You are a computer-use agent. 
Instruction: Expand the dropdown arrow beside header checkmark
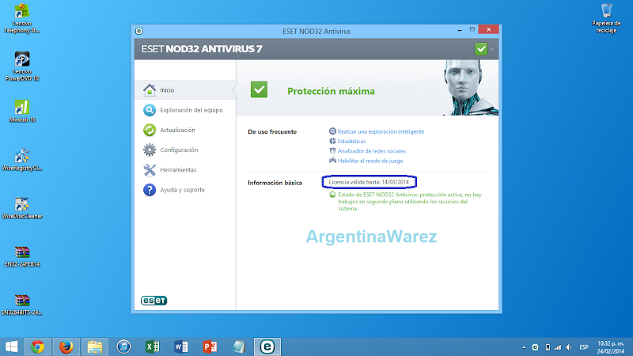[492, 50]
